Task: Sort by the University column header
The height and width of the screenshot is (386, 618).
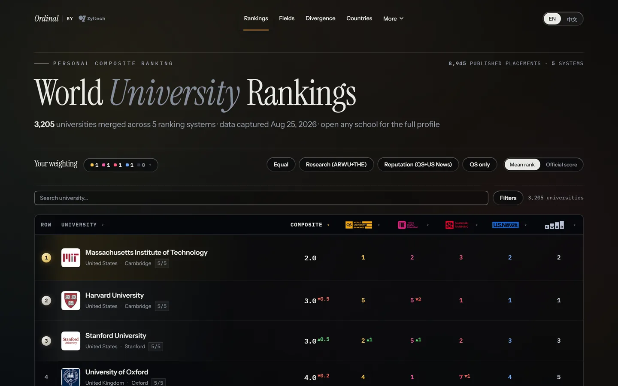Action: [82, 225]
